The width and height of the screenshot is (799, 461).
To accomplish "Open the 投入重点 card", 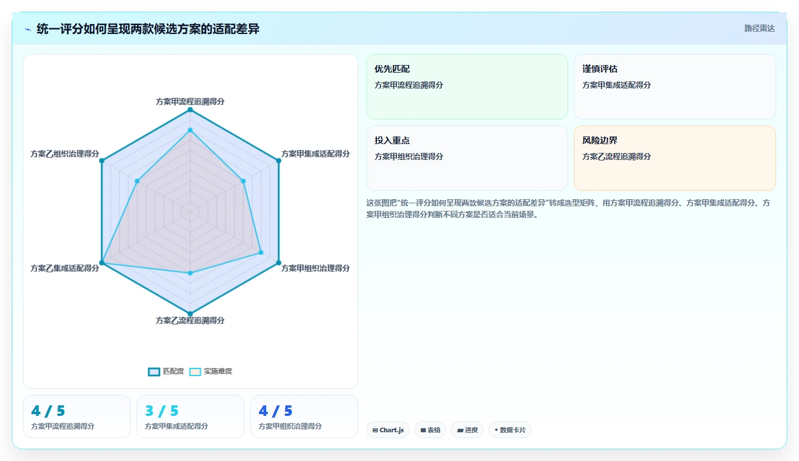I will (x=467, y=158).
